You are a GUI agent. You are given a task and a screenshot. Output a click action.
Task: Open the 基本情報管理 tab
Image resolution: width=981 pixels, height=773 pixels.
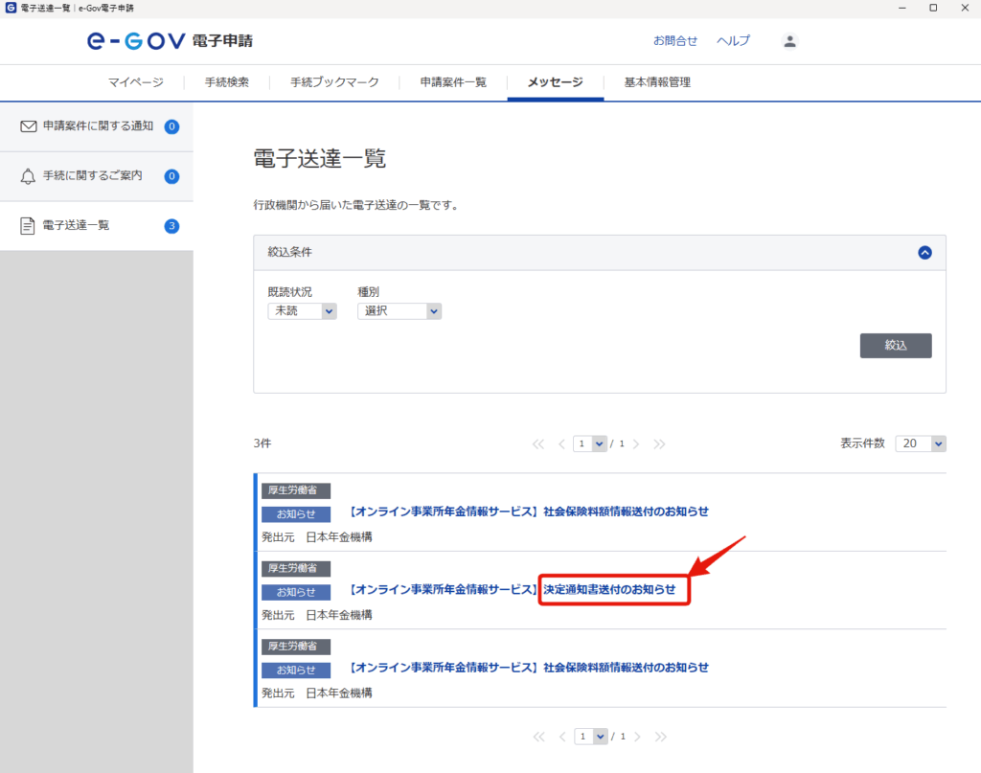click(657, 82)
